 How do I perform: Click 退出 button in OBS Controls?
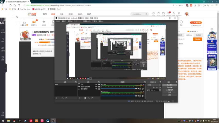(x=169, y=95)
